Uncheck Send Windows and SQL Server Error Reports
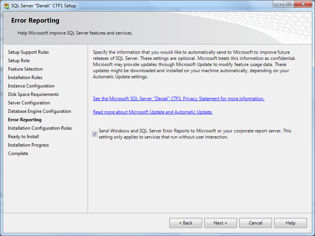 coord(94,134)
